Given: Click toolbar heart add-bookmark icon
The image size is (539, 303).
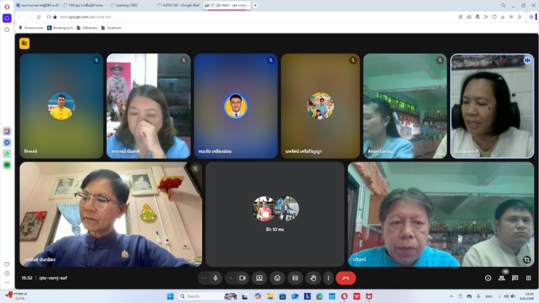Looking at the screenshot, I should point(495,17).
